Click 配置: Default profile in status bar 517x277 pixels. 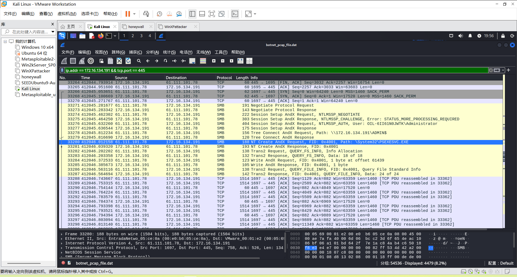(501, 263)
